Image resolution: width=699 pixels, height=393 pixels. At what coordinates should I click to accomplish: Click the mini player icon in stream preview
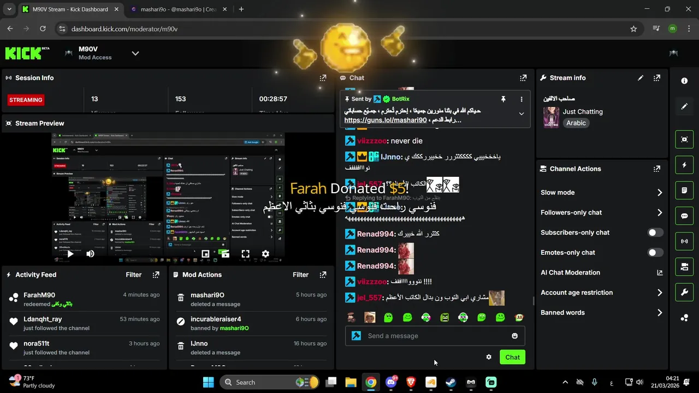point(205,254)
